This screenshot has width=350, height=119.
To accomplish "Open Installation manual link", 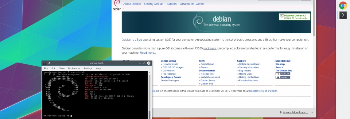I will click(x=210, y=77).
